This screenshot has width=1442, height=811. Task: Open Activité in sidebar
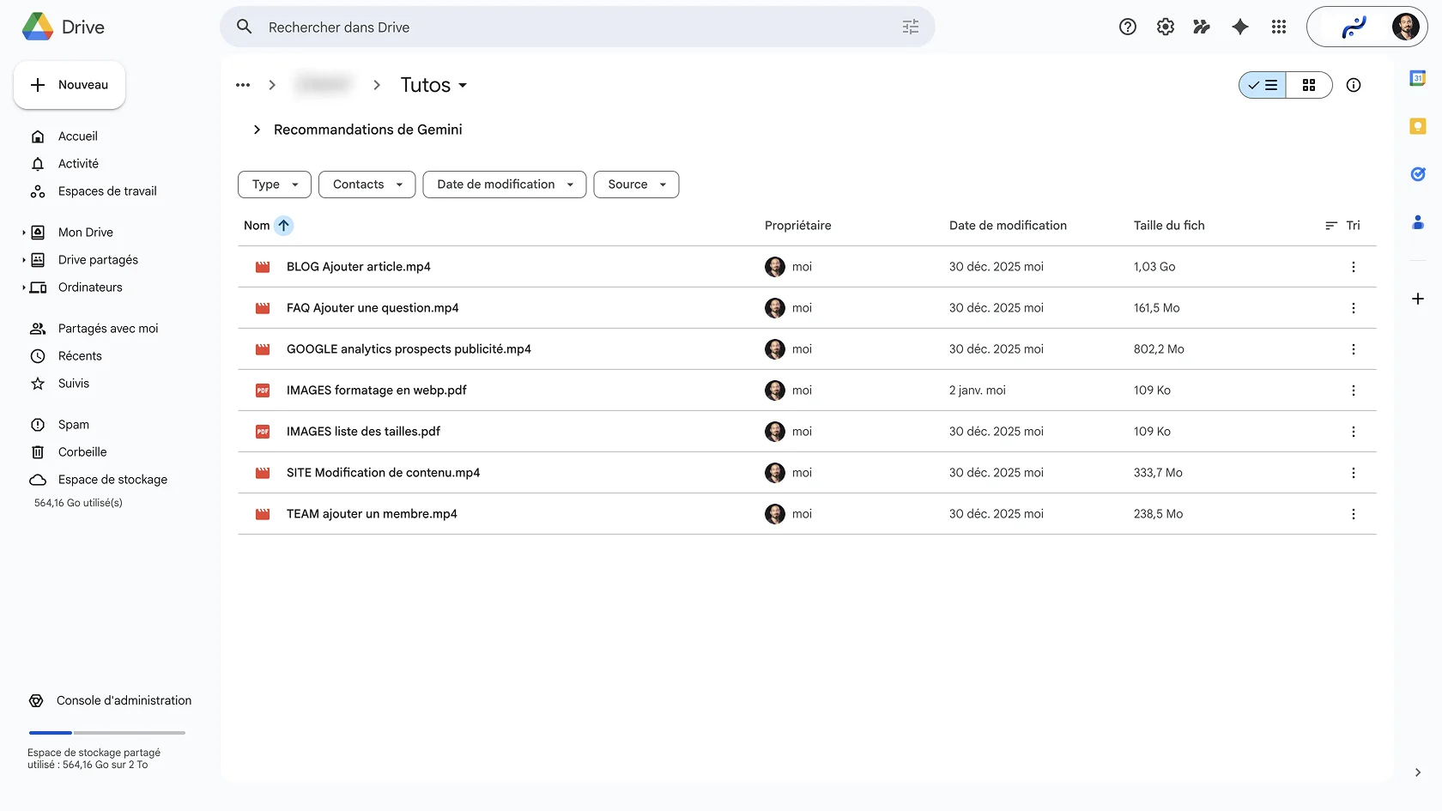click(x=78, y=164)
